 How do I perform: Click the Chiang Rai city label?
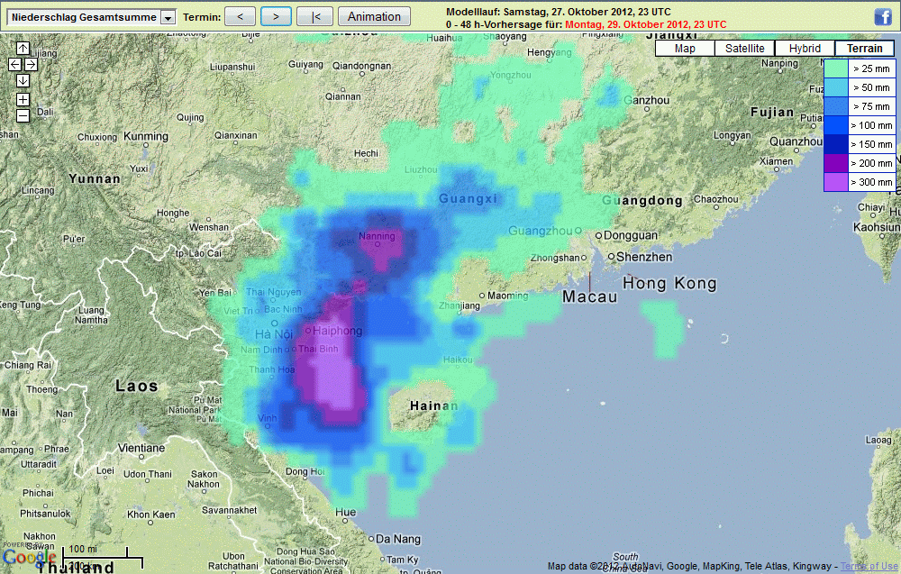[x=28, y=365]
